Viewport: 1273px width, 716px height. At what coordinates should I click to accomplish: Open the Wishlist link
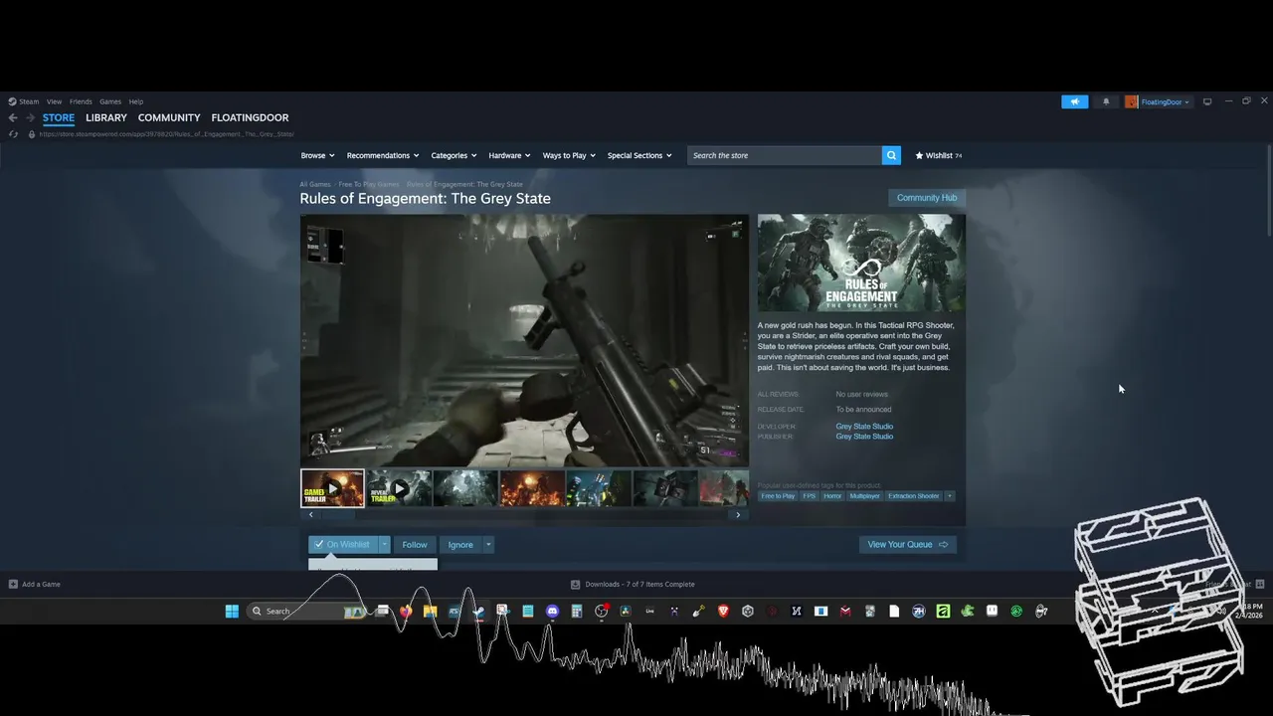coord(938,155)
